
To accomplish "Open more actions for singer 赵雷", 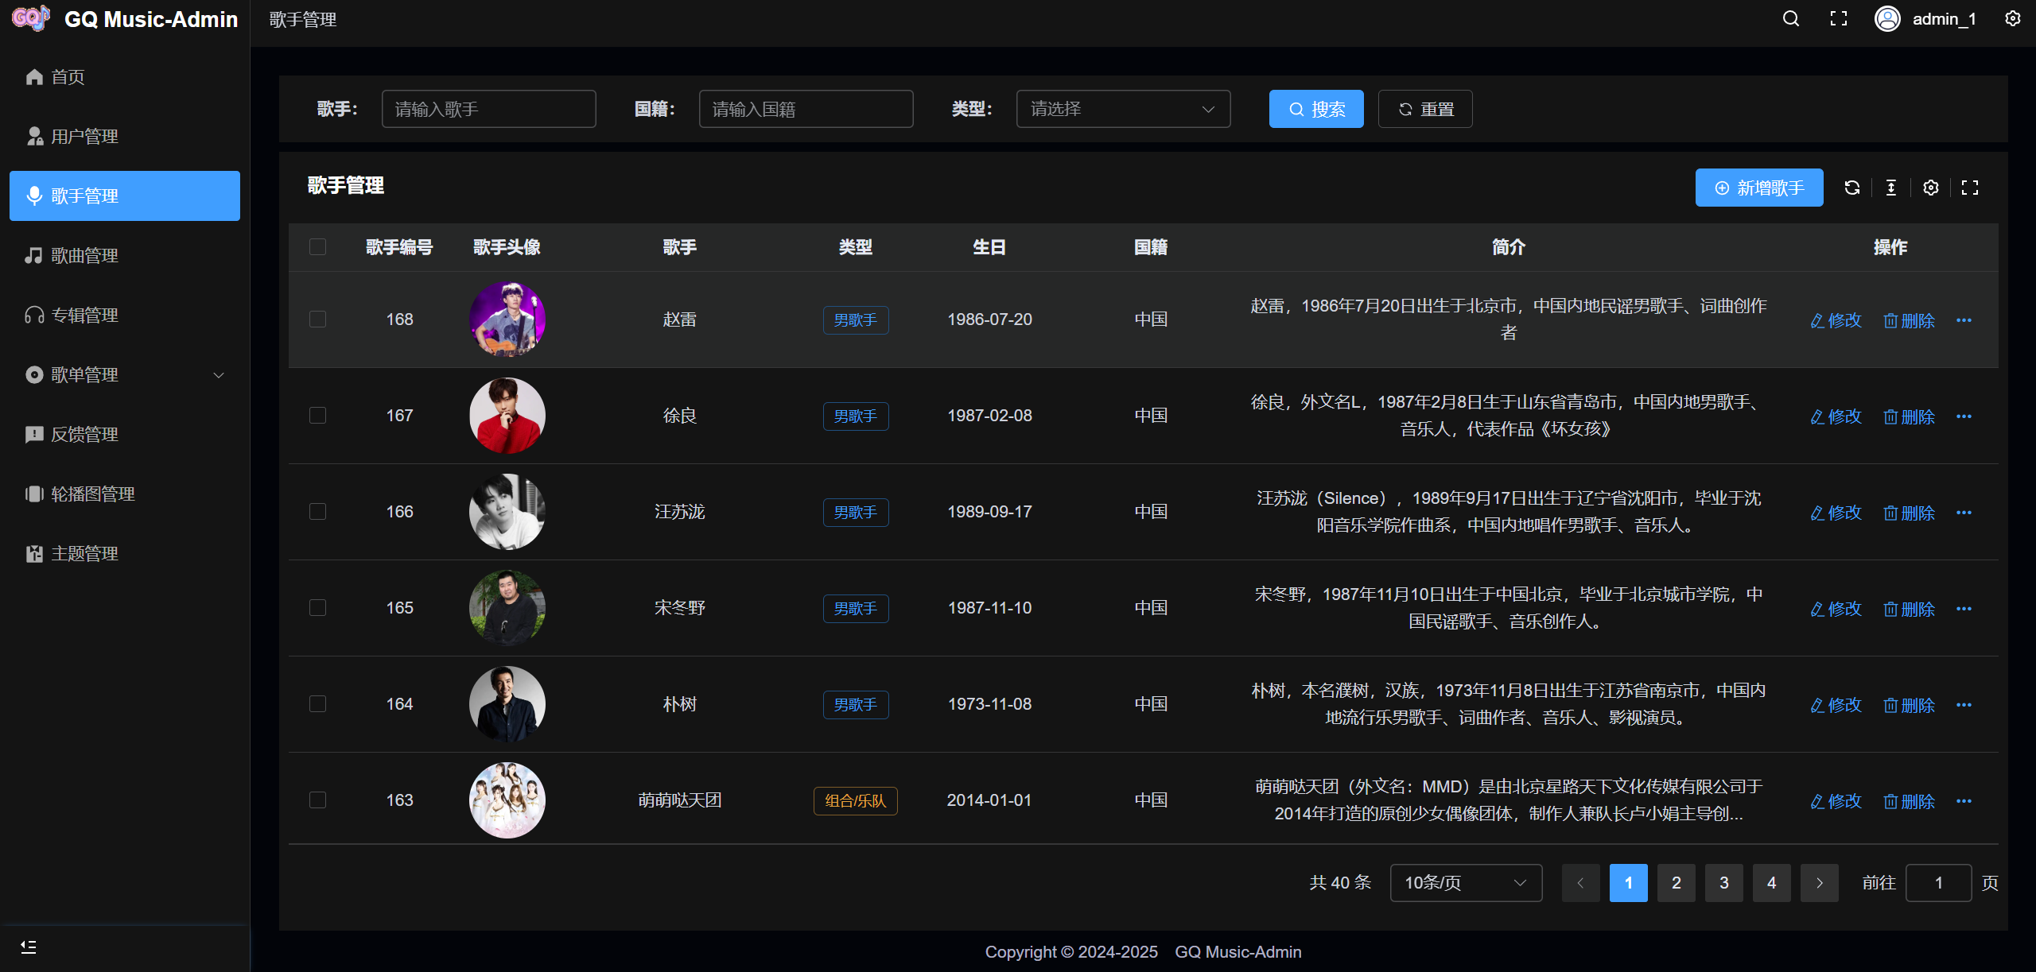I will pos(1964,320).
